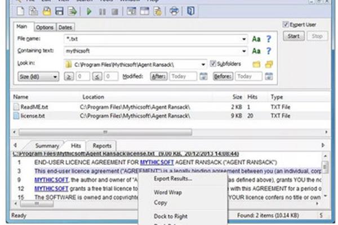338x225 pixels.
Task: Click the Before date Today field
Action: (x=248, y=76)
